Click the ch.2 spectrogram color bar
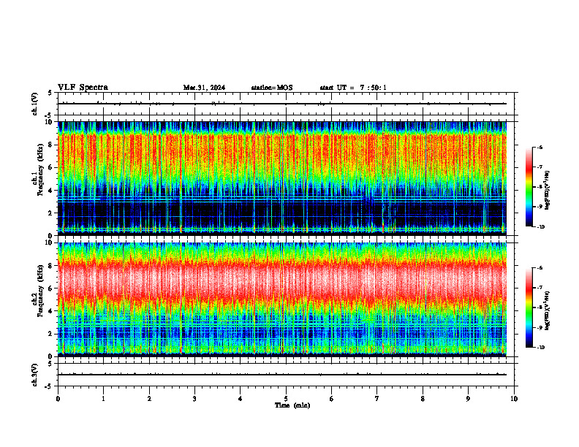The image size is (579, 447). click(529, 307)
